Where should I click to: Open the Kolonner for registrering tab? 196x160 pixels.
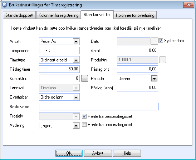tap(59, 15)
